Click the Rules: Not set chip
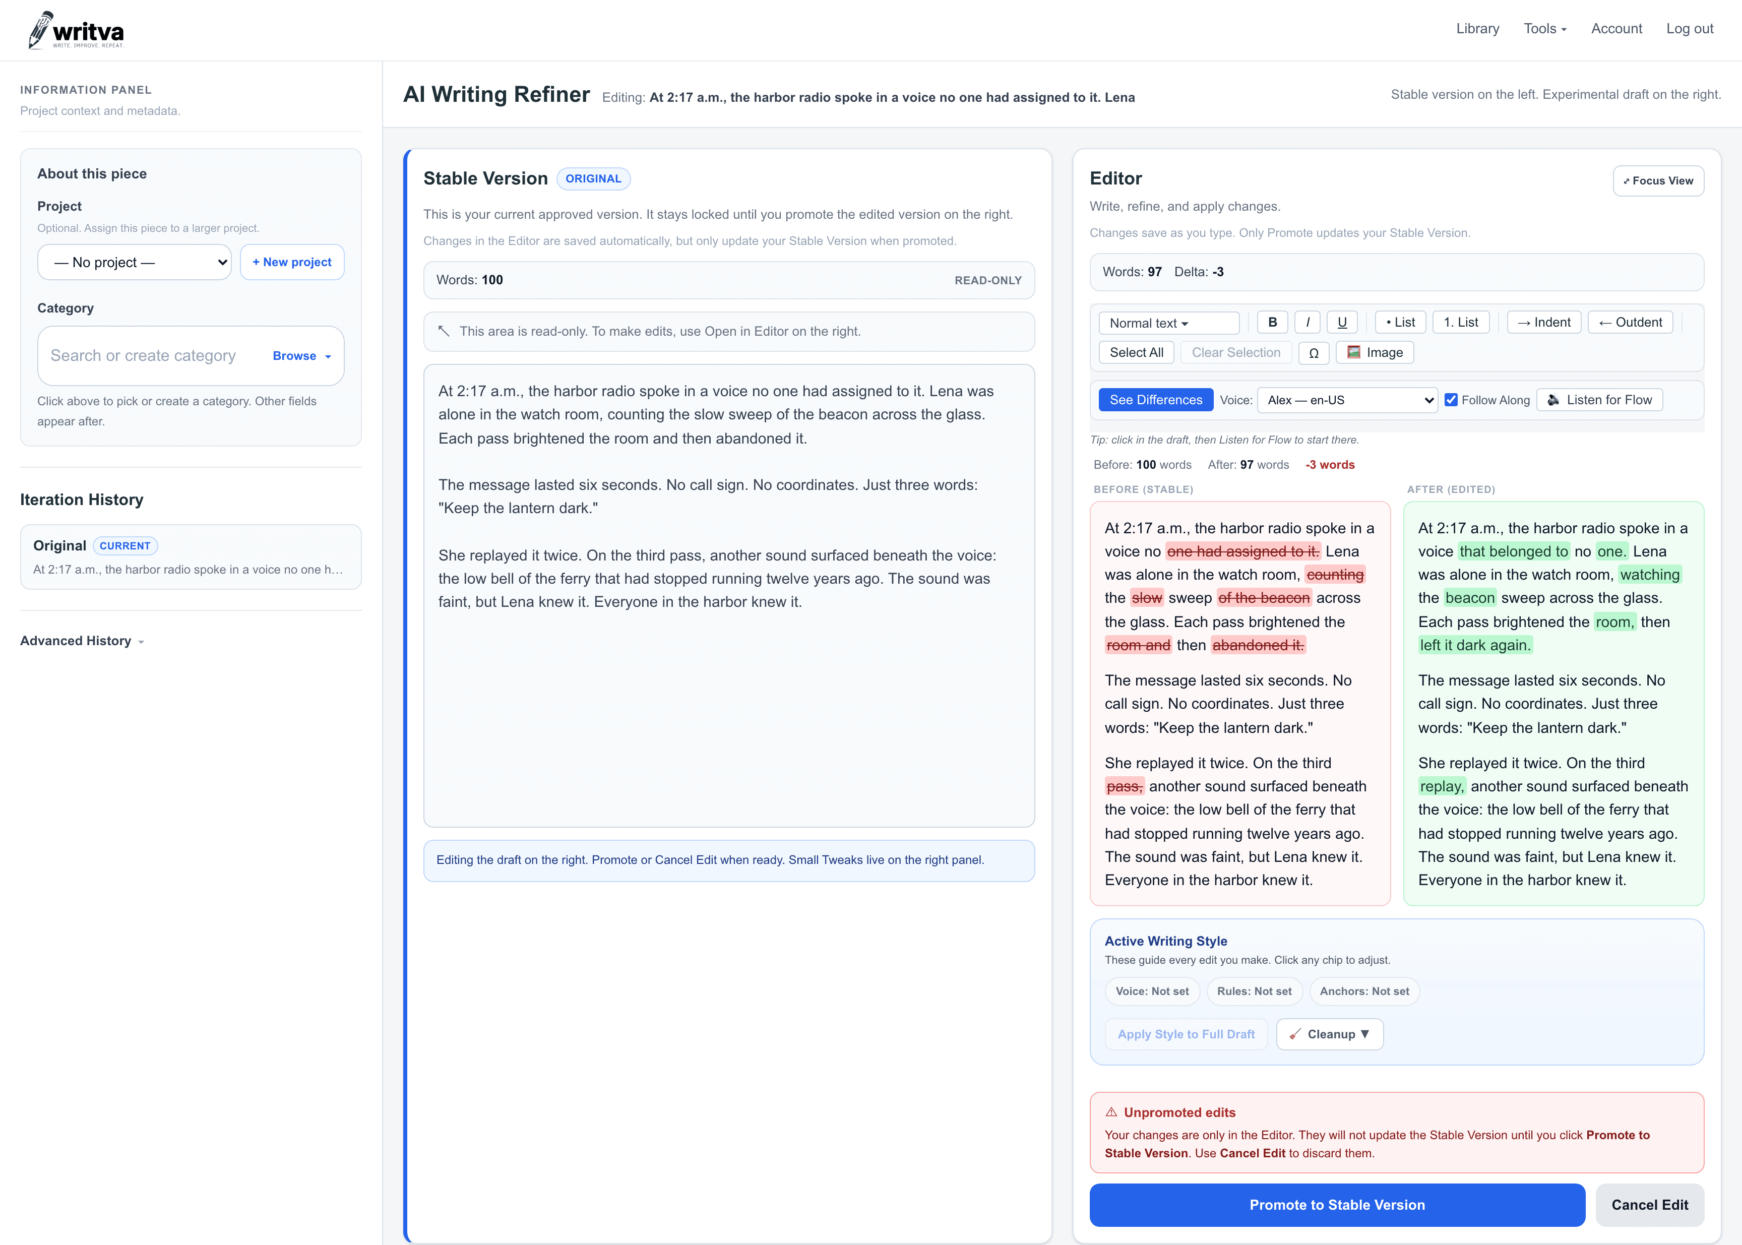The height and width of the screenshot is (1245, 1742). tap(1255, 991)
